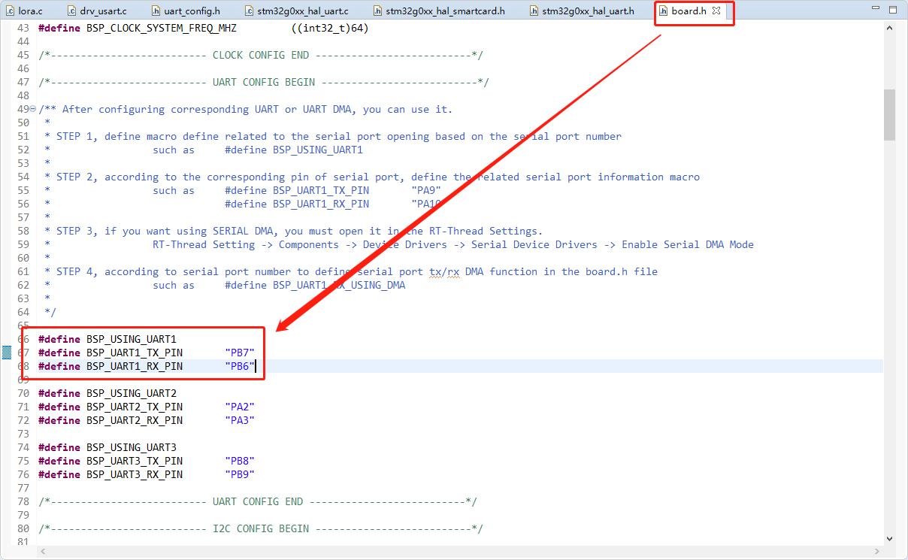Maximize the editor area
The height and width of the screenshot is (560, 908).
(x=892, y=10)
